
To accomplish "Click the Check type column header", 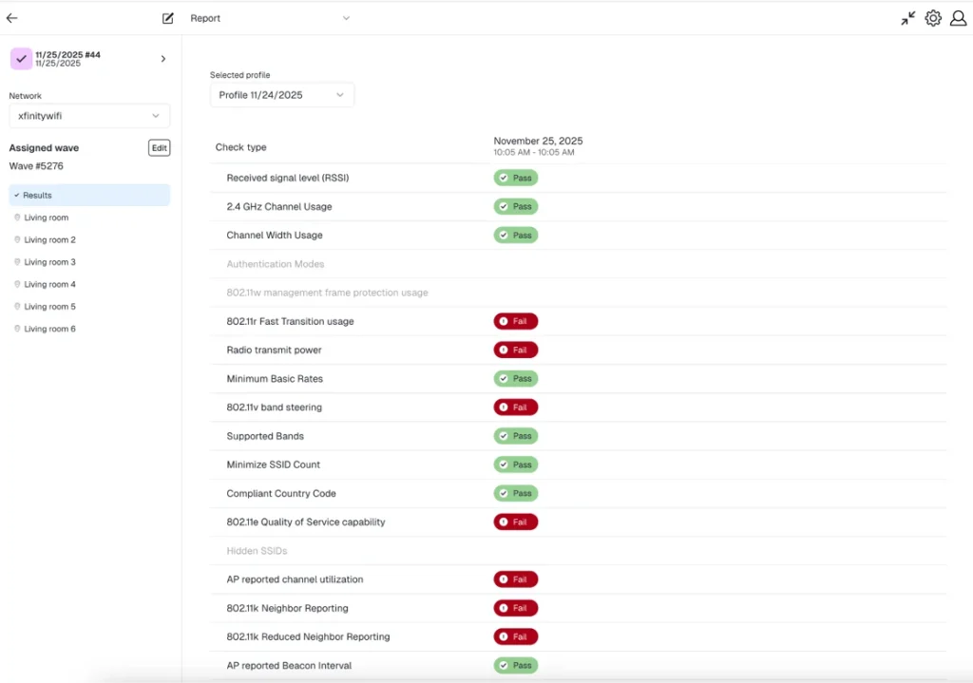I will coord(241,147).
